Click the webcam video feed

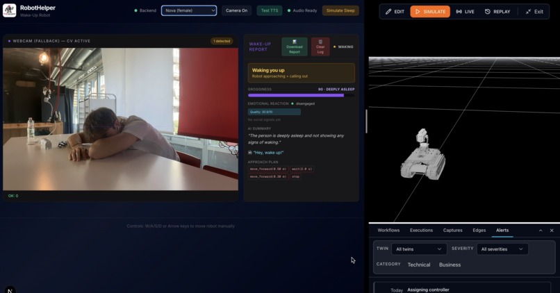120,119
